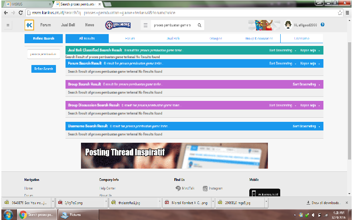Click the header promotional cartoon banner
This screenshot has width=353, height=220.
(264, 25)
